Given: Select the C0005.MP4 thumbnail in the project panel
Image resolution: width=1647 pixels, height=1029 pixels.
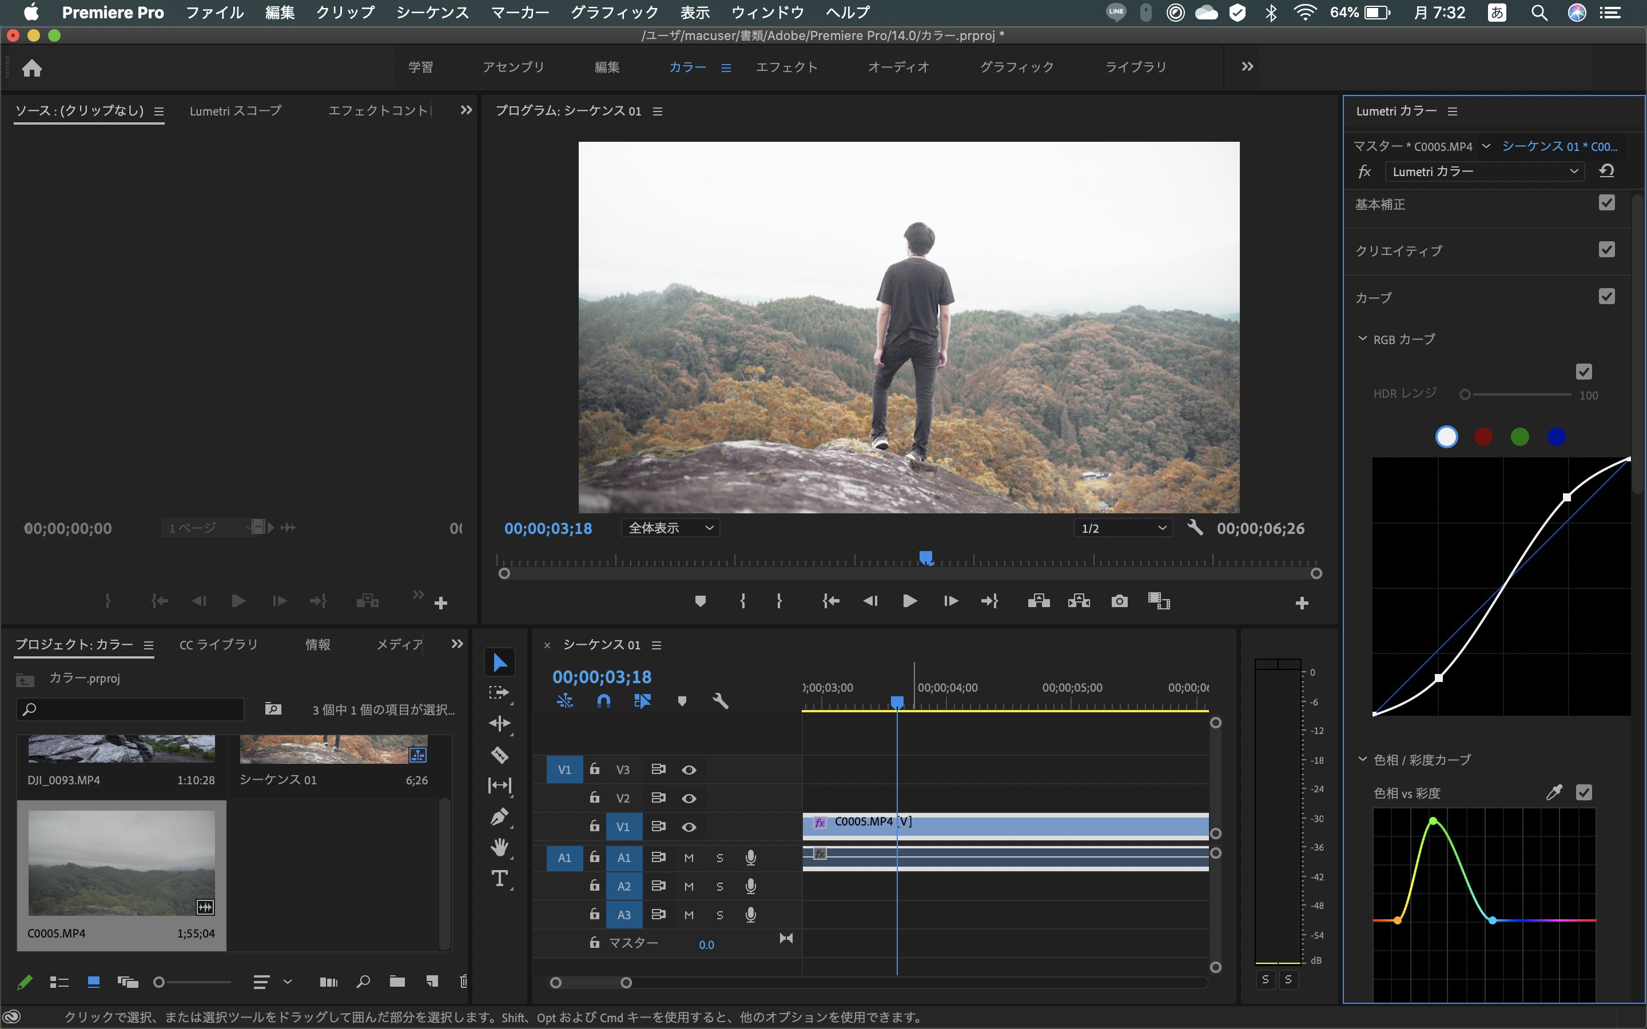Looking at the screenshot, I should coord(121,862).
